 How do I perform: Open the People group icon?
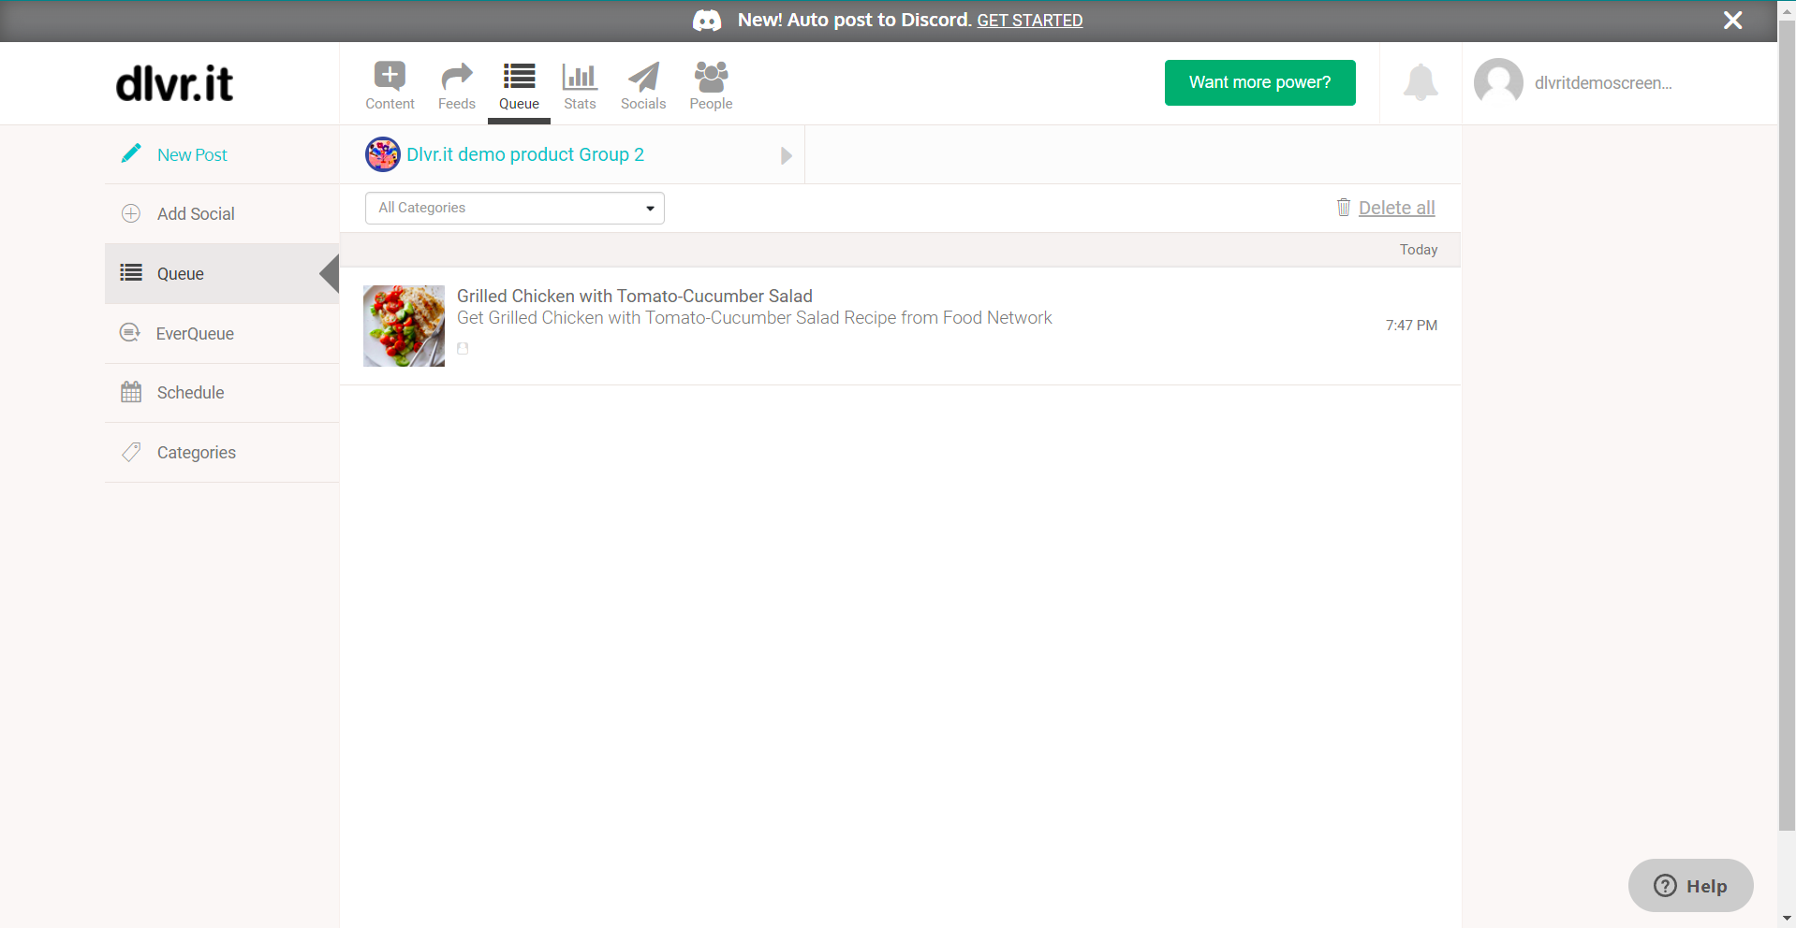point(711,76)
